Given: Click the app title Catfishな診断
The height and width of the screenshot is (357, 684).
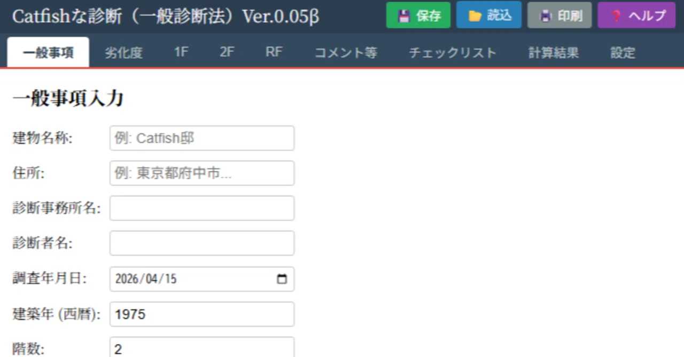Looking at the screenshot, I should tap(165, 16).
